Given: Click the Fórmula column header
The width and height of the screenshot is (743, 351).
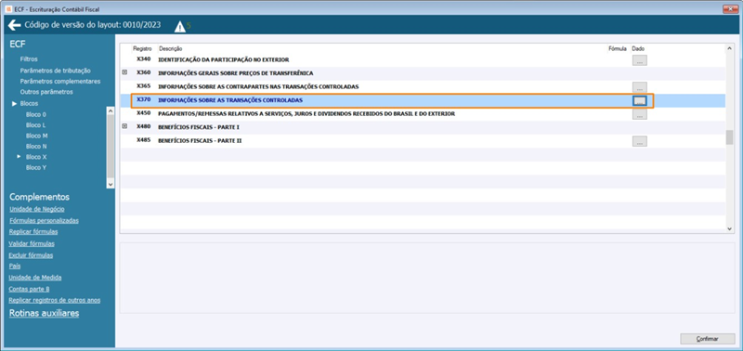Looking at the screenshot, I should point(618,49).
